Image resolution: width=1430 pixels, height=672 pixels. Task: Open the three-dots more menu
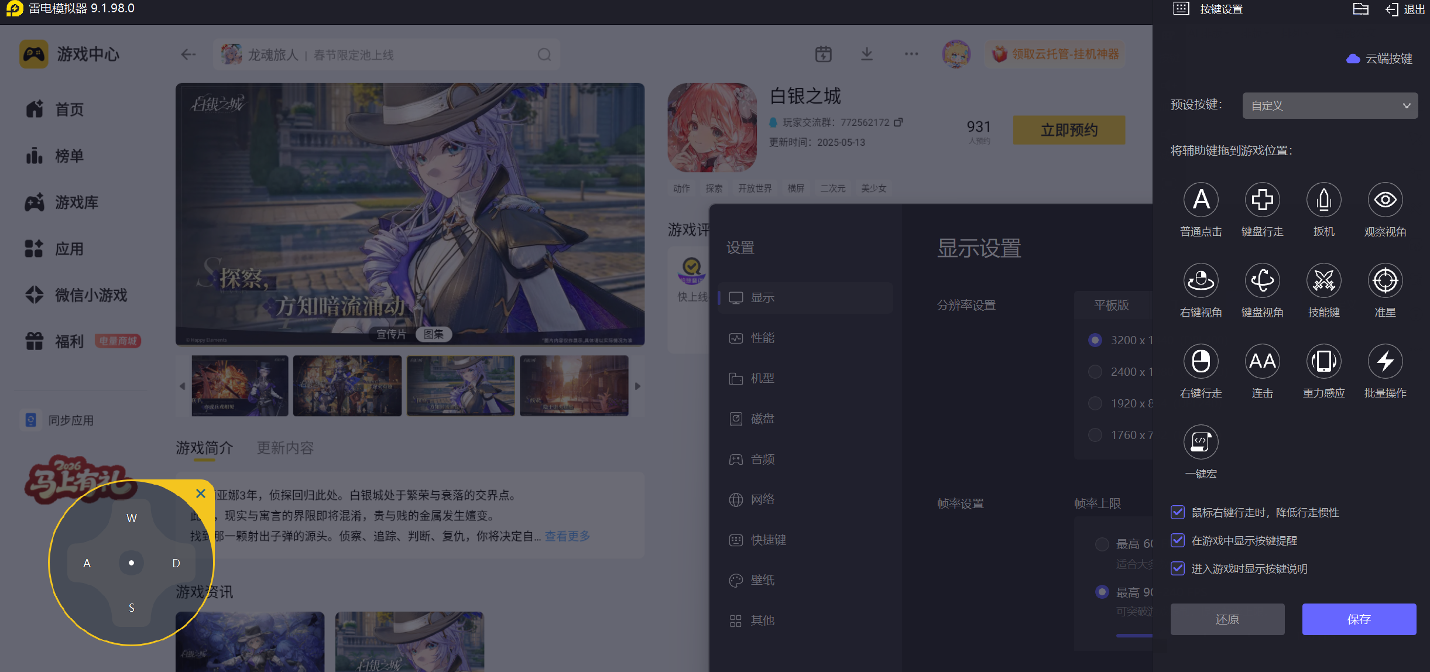pyautogui.click(x=911, y=54)
